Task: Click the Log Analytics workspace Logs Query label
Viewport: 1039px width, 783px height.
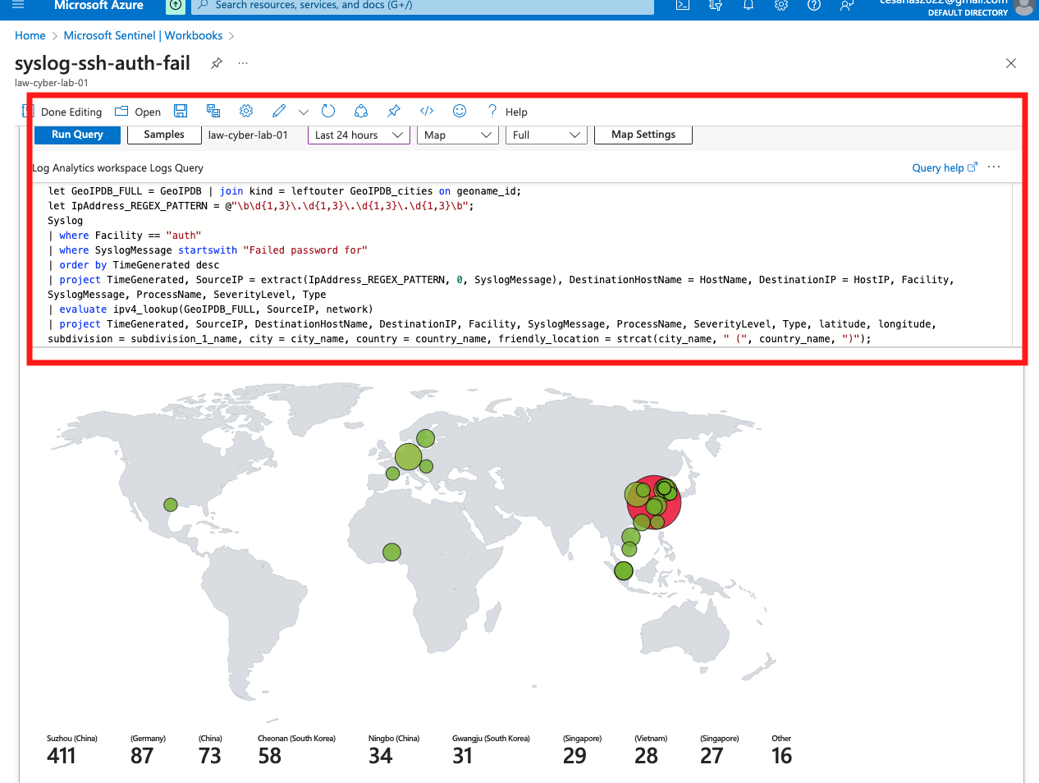Action: coord(117,167)
